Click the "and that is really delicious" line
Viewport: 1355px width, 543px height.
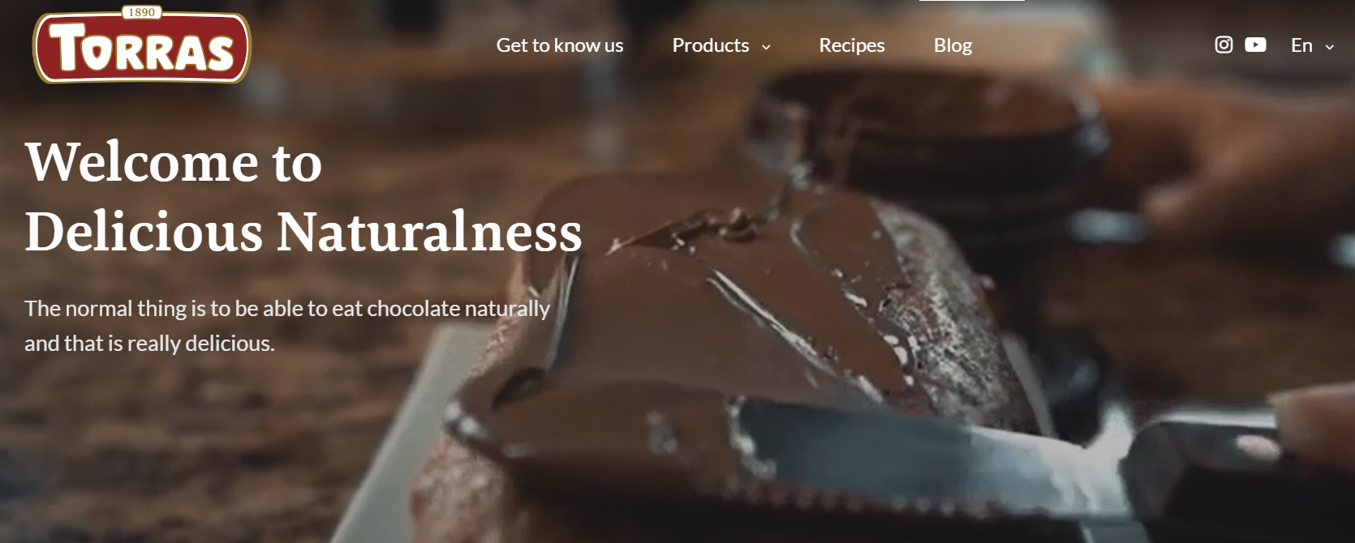click(x=149, y=344)
